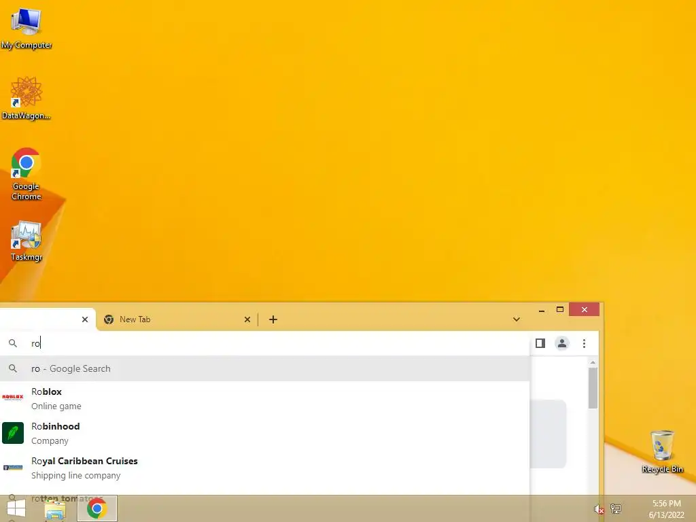
Task: Switch to the New Tab tab
Action: [x=176, y=319]
